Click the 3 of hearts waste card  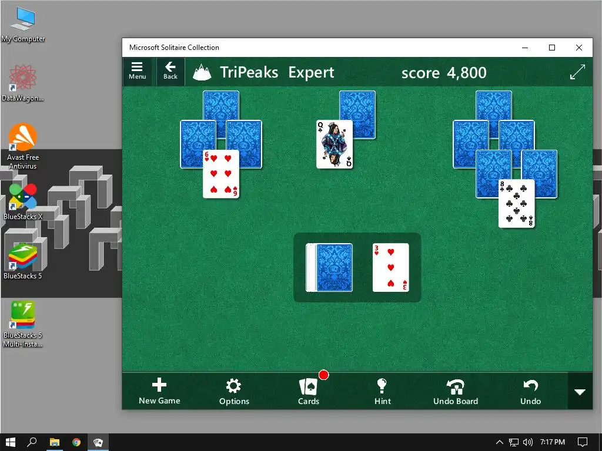click(x=391, y=268)
